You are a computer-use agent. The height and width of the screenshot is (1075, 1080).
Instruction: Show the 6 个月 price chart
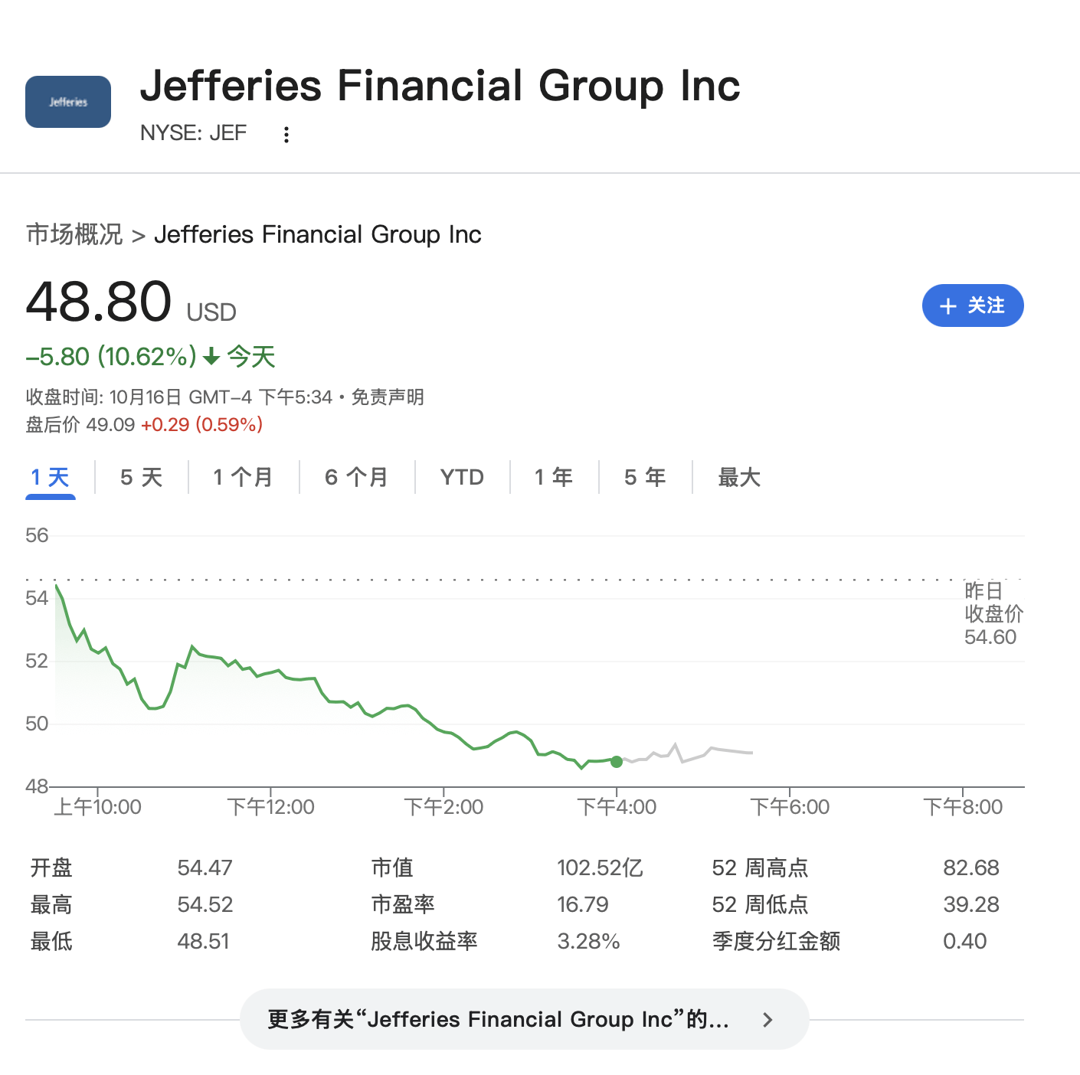(356, 478)
